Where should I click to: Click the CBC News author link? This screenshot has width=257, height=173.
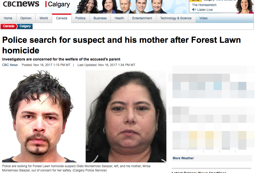(10, 65)
